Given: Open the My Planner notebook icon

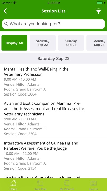Looking at the screenshot, I should pos(67,183).
